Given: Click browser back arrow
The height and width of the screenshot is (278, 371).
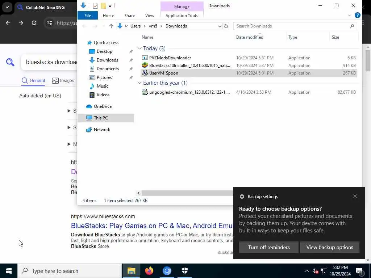Looking at the screenshot, I should pos(8,23).
